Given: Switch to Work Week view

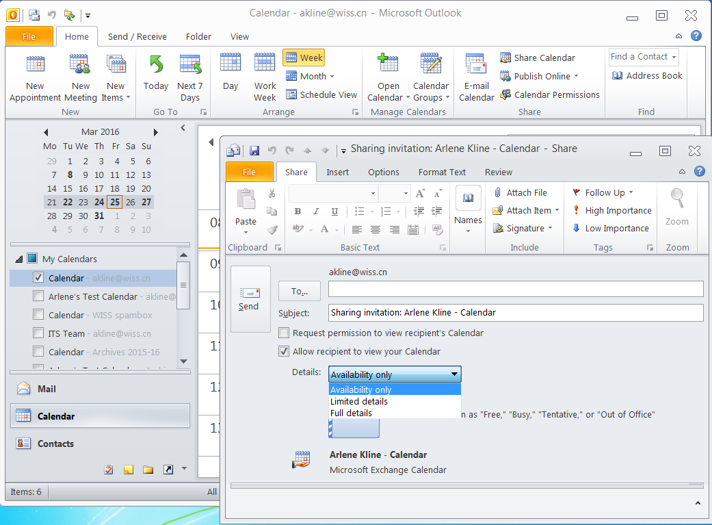Looking at the screenshot, I should (265, 78).
